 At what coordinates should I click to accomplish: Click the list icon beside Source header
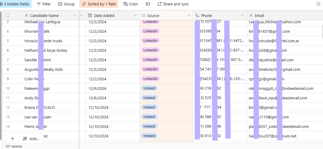coord(144,15)
